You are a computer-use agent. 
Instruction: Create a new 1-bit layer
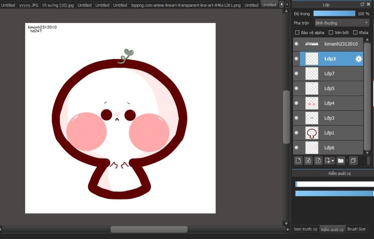[318, 161]
